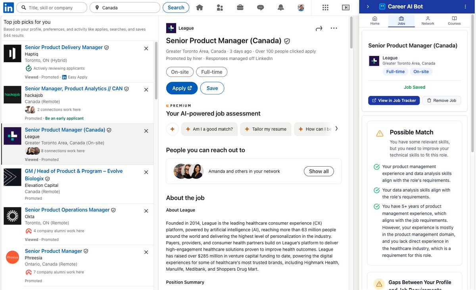Open hackajob company logo thumbnail
The image size is (476, 290).
click(12, 95)
